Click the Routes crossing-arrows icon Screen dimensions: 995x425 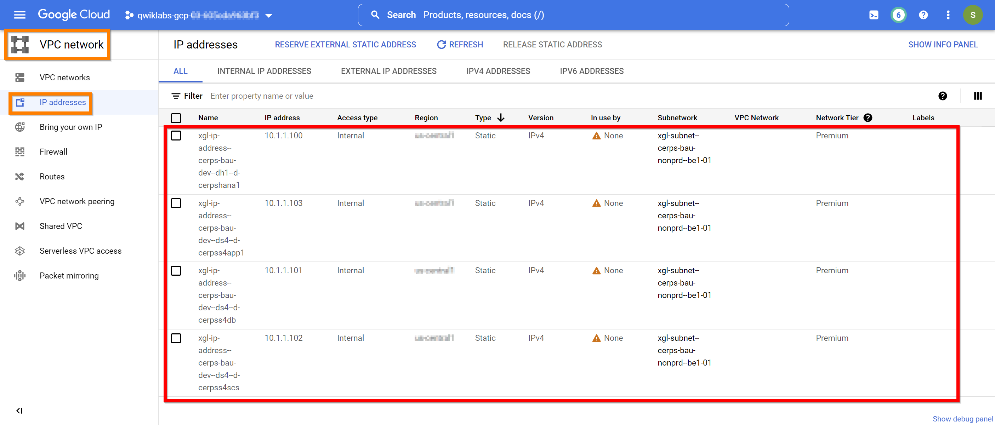[20, 177]
